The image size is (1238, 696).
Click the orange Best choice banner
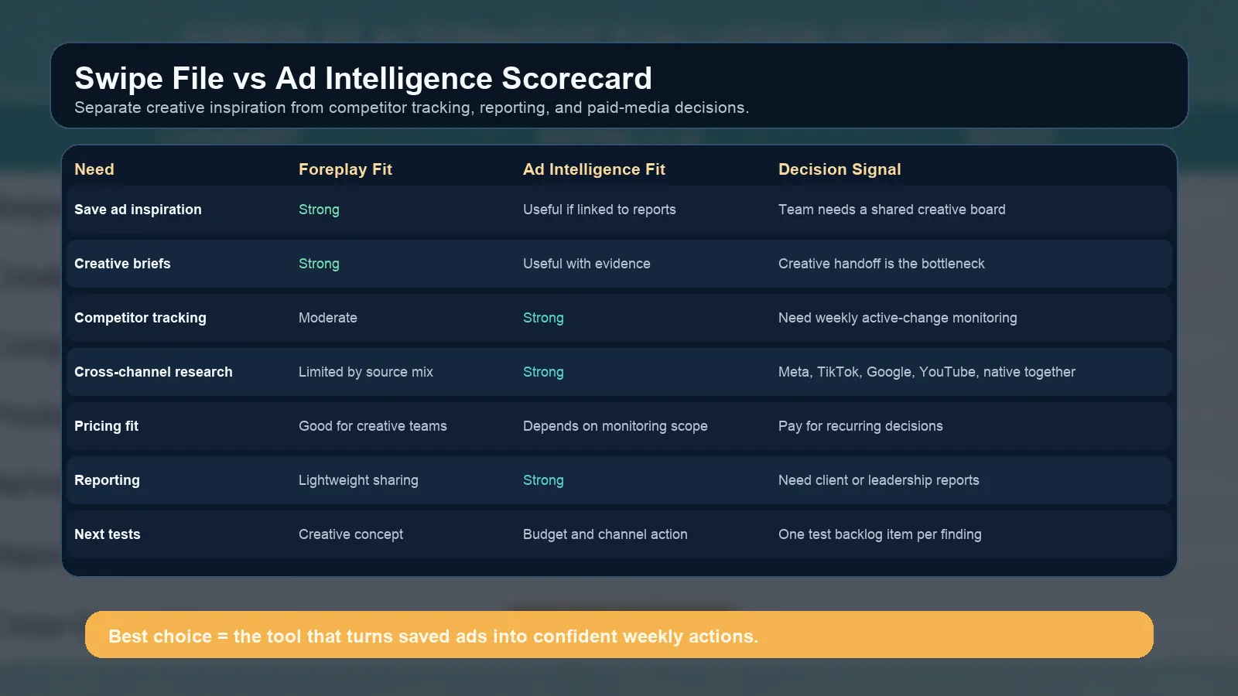619,635
